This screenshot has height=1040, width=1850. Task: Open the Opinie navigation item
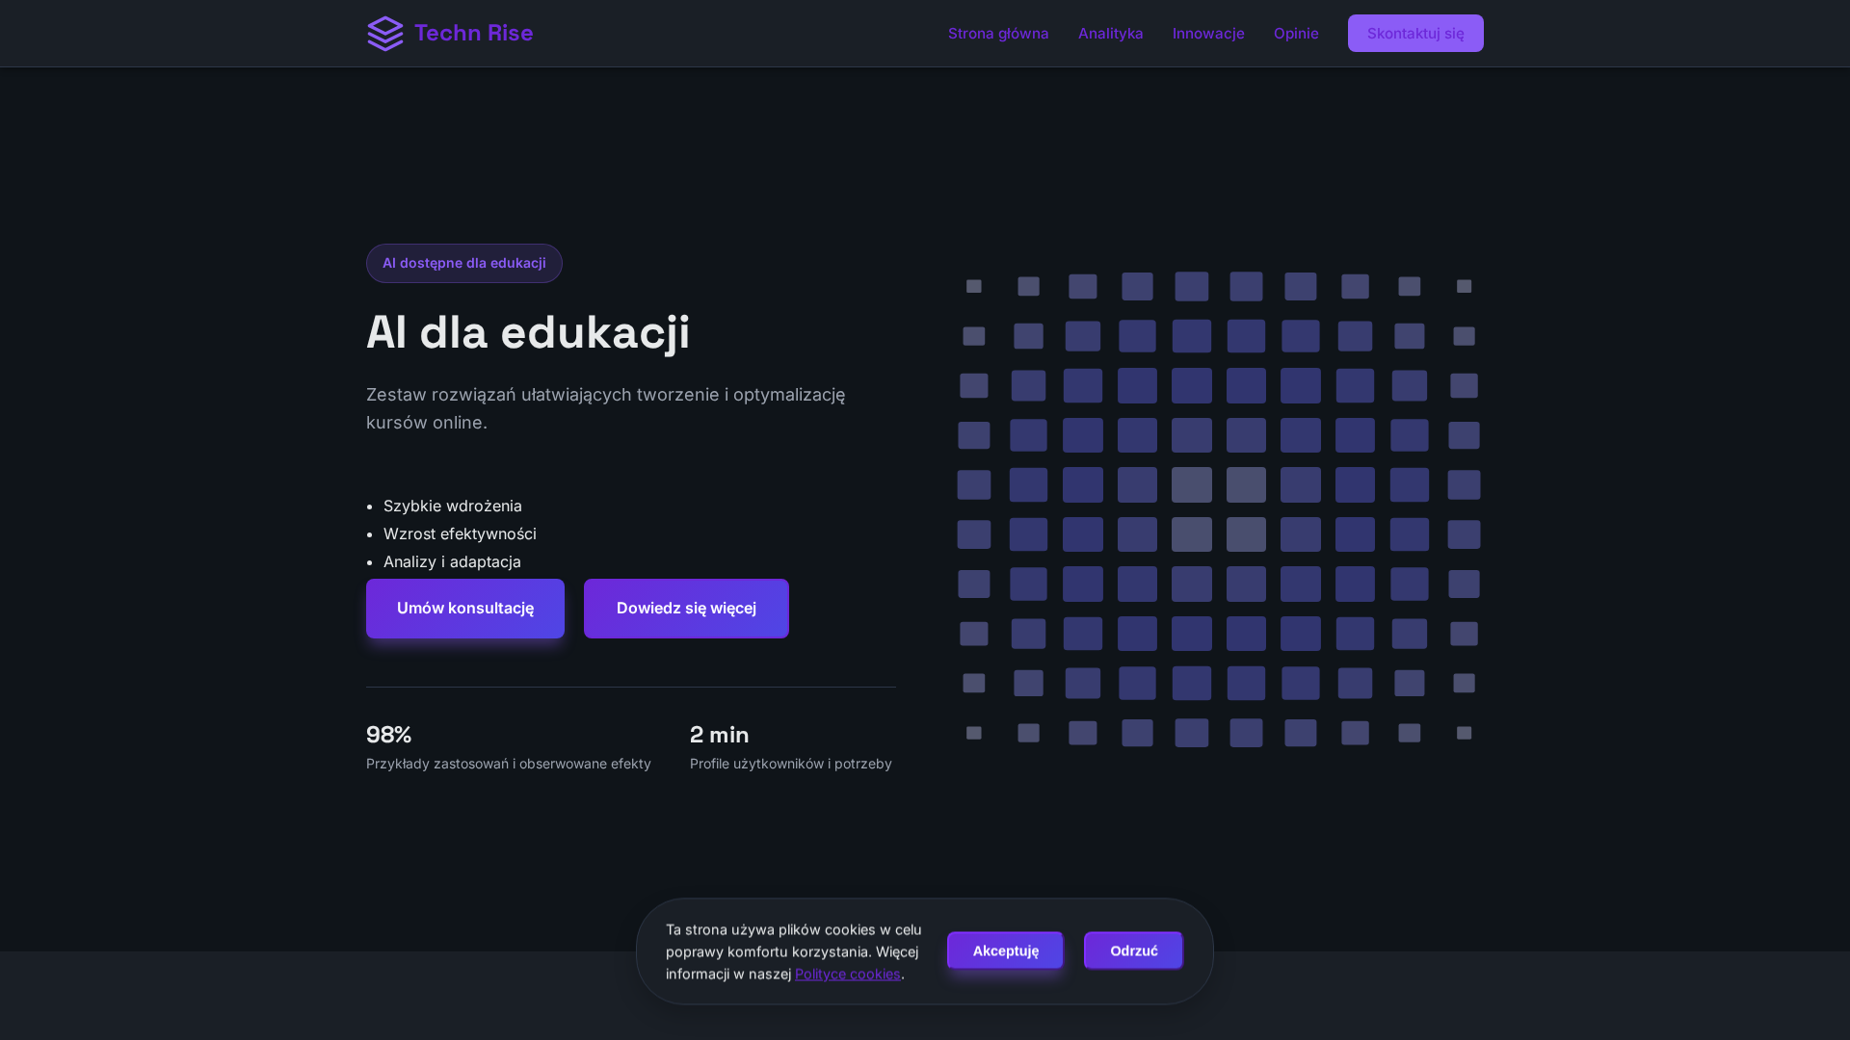click(1296, 34)
